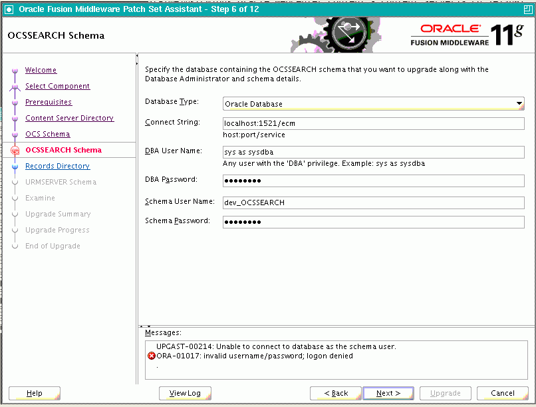536x407 pixels.
Task: Go to the Records Directory step
Action: tap(57, 166)
